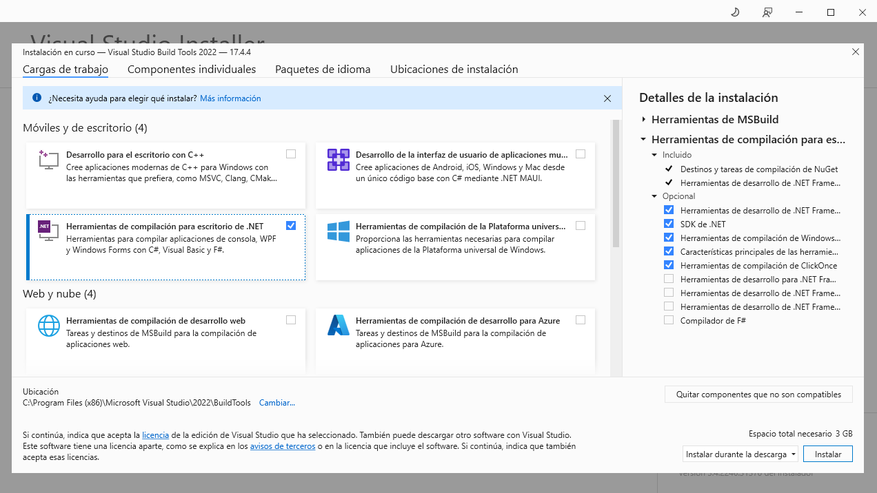The width and height of the screenshot is (877, 493).
Task: Uncheck Herramientas de compilación de Windows option
Action: [x=669, y=238]
